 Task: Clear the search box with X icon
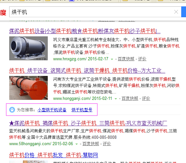coord(176,12)
